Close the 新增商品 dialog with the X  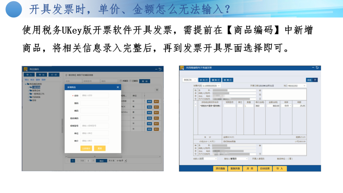[x=118, y=87]
